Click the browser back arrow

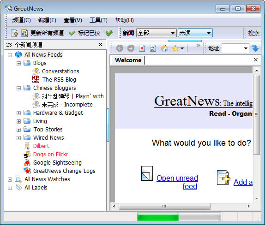click(x=120, y=48)
